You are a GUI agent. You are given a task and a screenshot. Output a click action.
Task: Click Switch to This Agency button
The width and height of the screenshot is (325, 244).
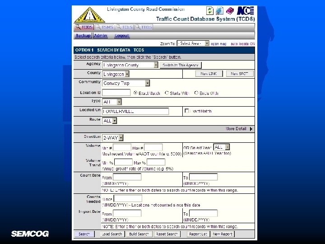180,65
